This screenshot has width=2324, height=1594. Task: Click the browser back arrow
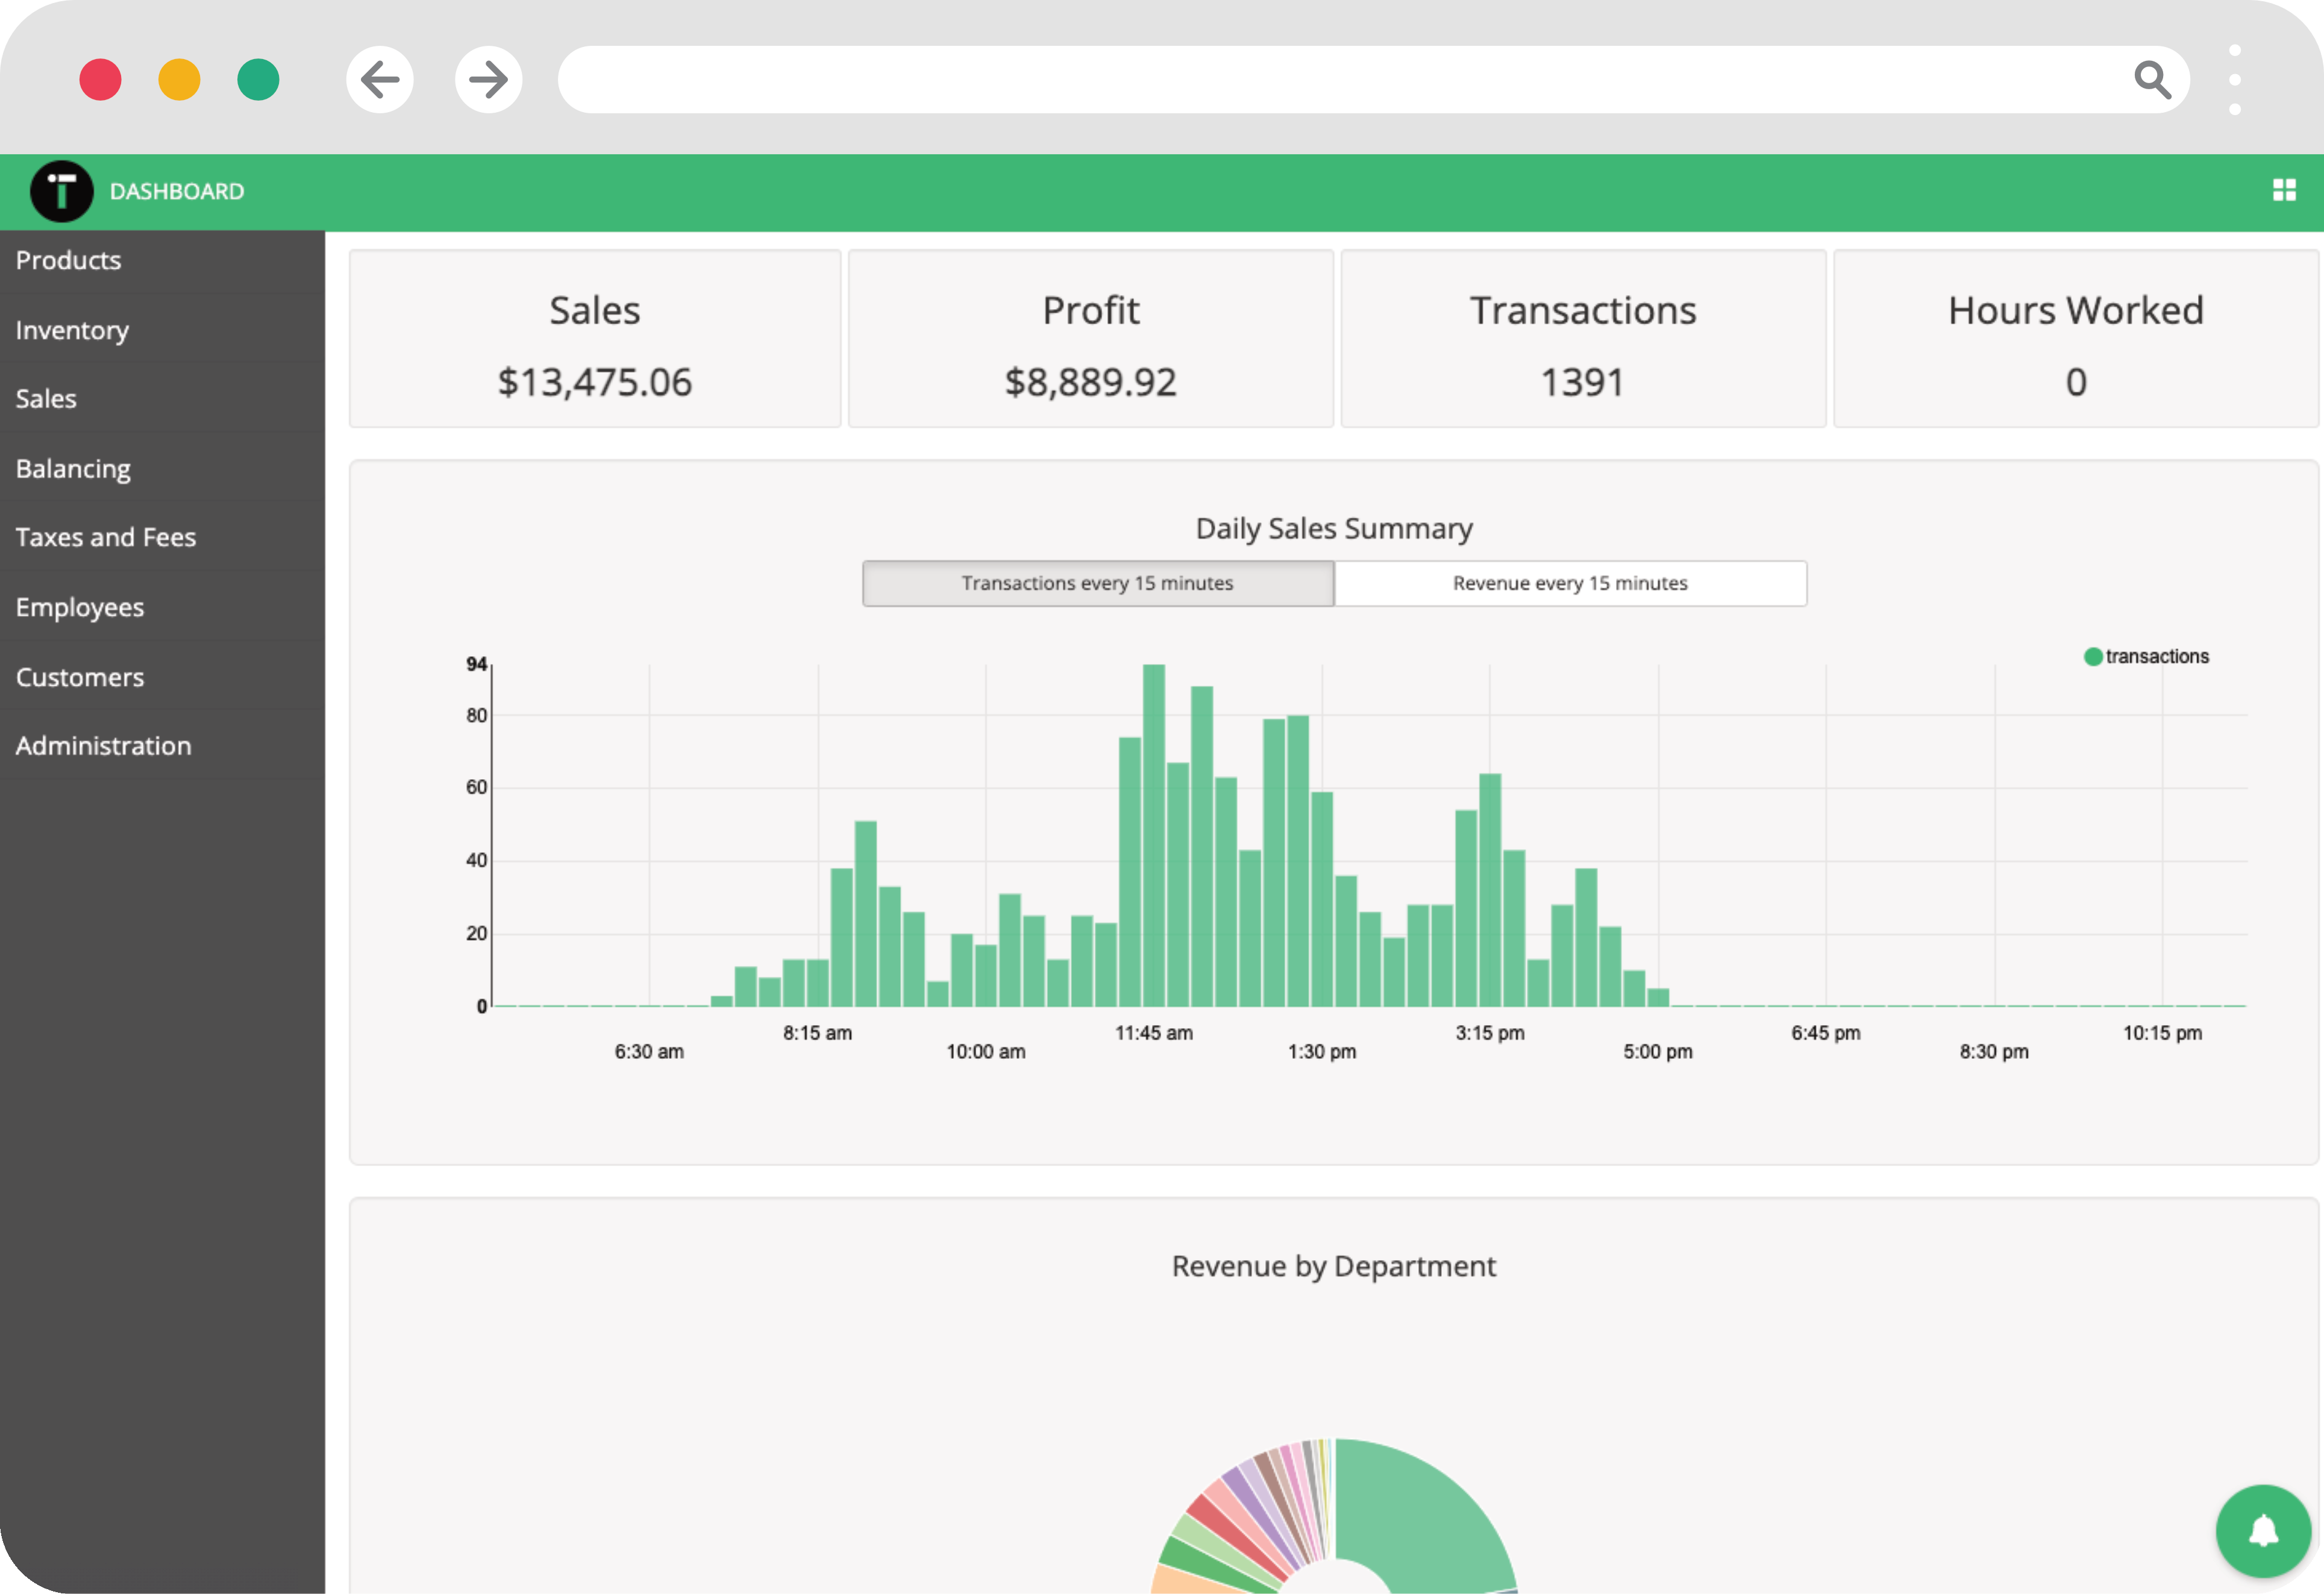[380, 80]
